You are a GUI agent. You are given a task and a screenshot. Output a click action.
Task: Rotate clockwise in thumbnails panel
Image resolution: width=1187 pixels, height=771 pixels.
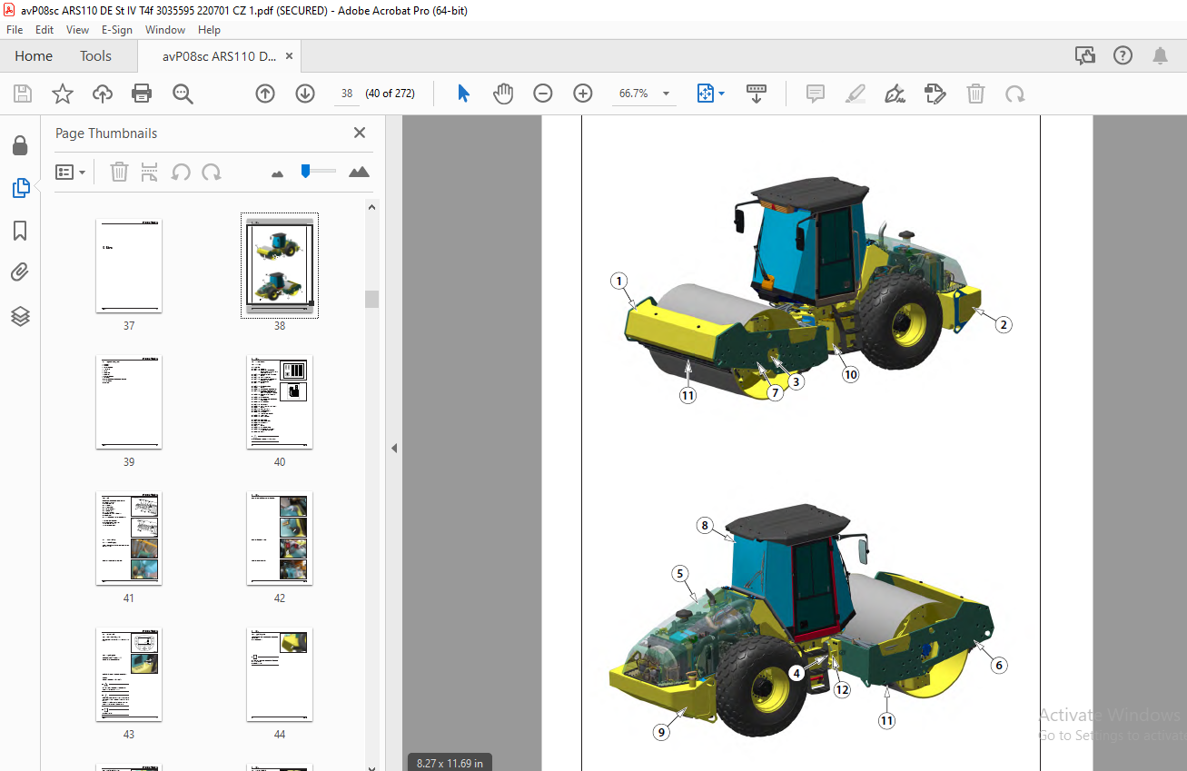(x=212, y=172)
